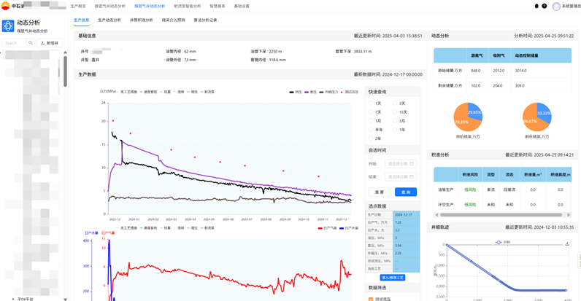This screenshot has height=301, width=581.
Task: Click the 动态分析 module atom icon
Action: (x=8, y=26)
